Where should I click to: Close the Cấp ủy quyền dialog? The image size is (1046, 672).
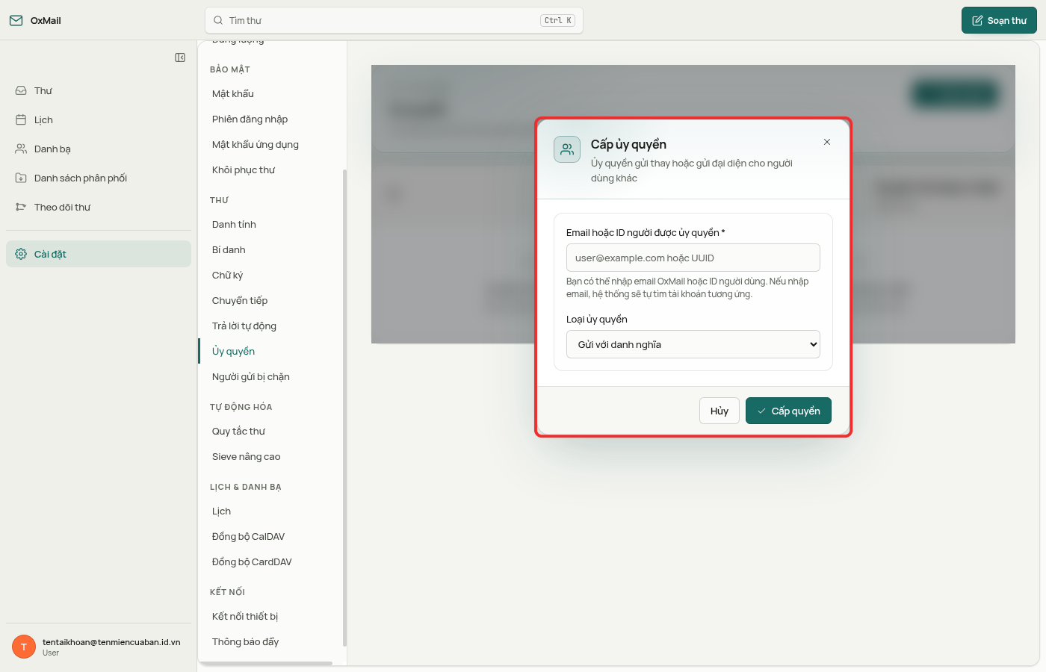(x=827, y=142)
